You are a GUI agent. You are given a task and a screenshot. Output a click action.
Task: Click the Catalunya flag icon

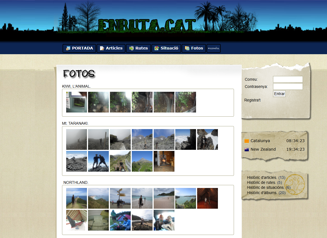pyautogui.click(x=247, y=141)
